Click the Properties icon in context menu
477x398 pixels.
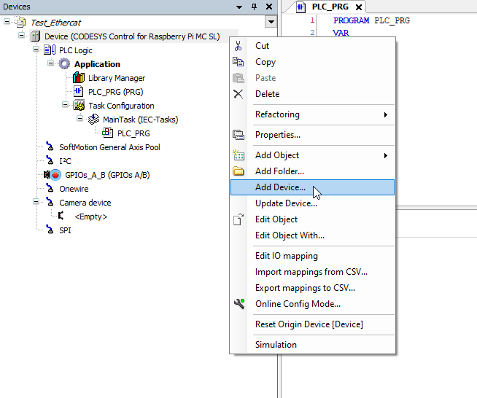tap(238, 134)
